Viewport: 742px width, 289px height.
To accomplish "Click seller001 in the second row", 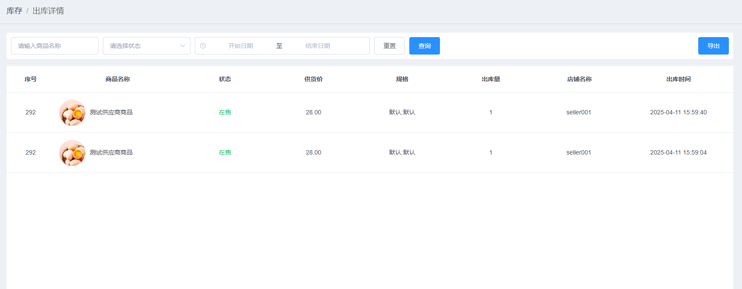I will (578, 153).
